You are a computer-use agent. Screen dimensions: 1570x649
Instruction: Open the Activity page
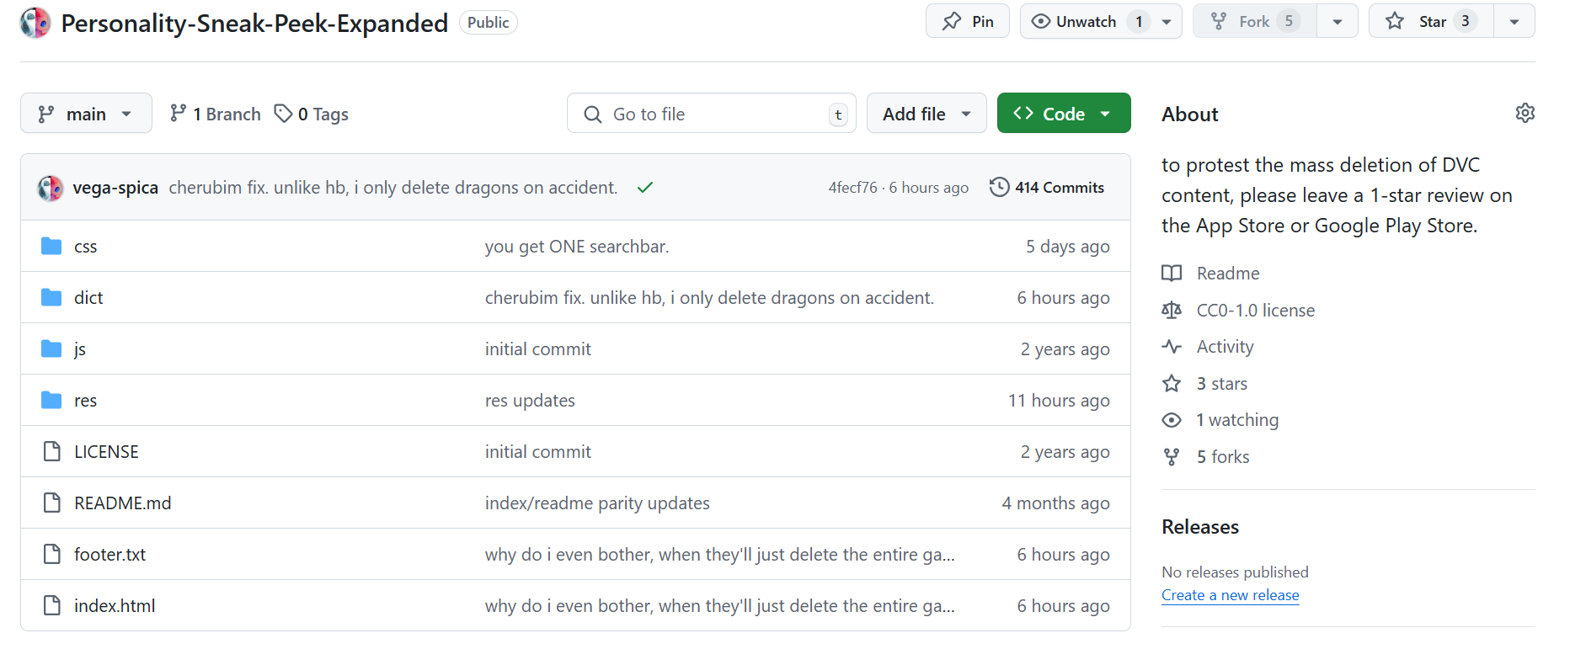(1225, 347)
